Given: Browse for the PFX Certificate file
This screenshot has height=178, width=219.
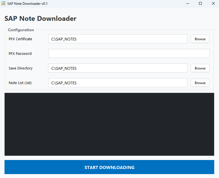Looking at the screenshot, I should (x=200, y=39).
